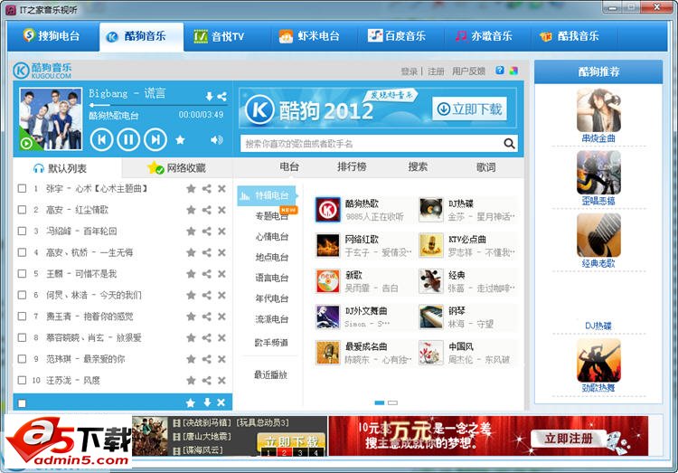Check the box for song 4 一生无悔
Image resolution: width=678 pixels, height=473 pixels.
[22, 252]
